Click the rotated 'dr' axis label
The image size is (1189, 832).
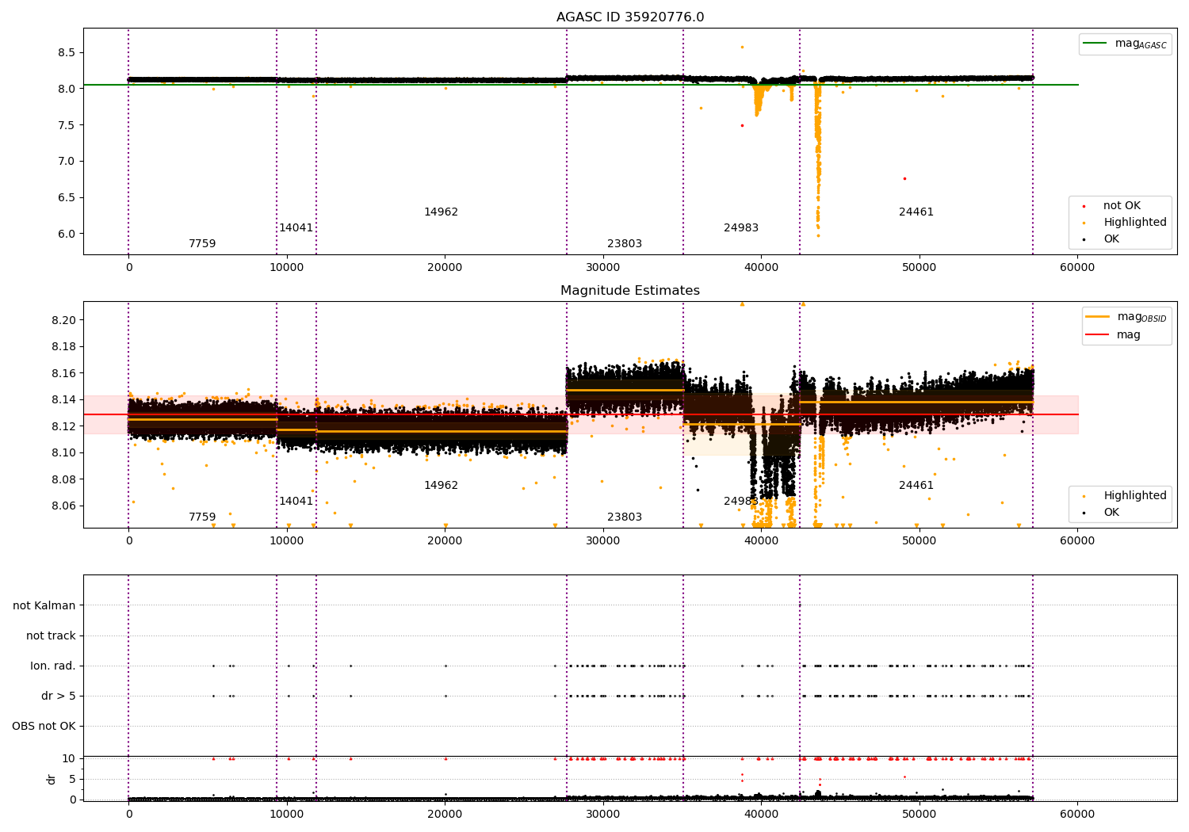[x=52, y=779]
